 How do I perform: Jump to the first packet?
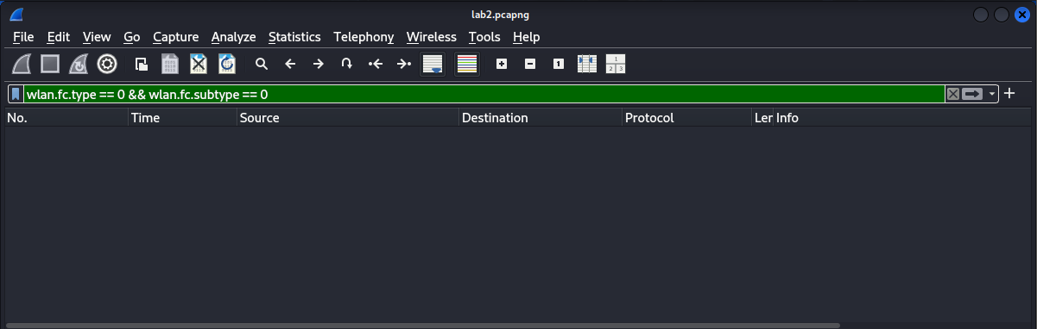pyautogui.click(x=375, y=64)
